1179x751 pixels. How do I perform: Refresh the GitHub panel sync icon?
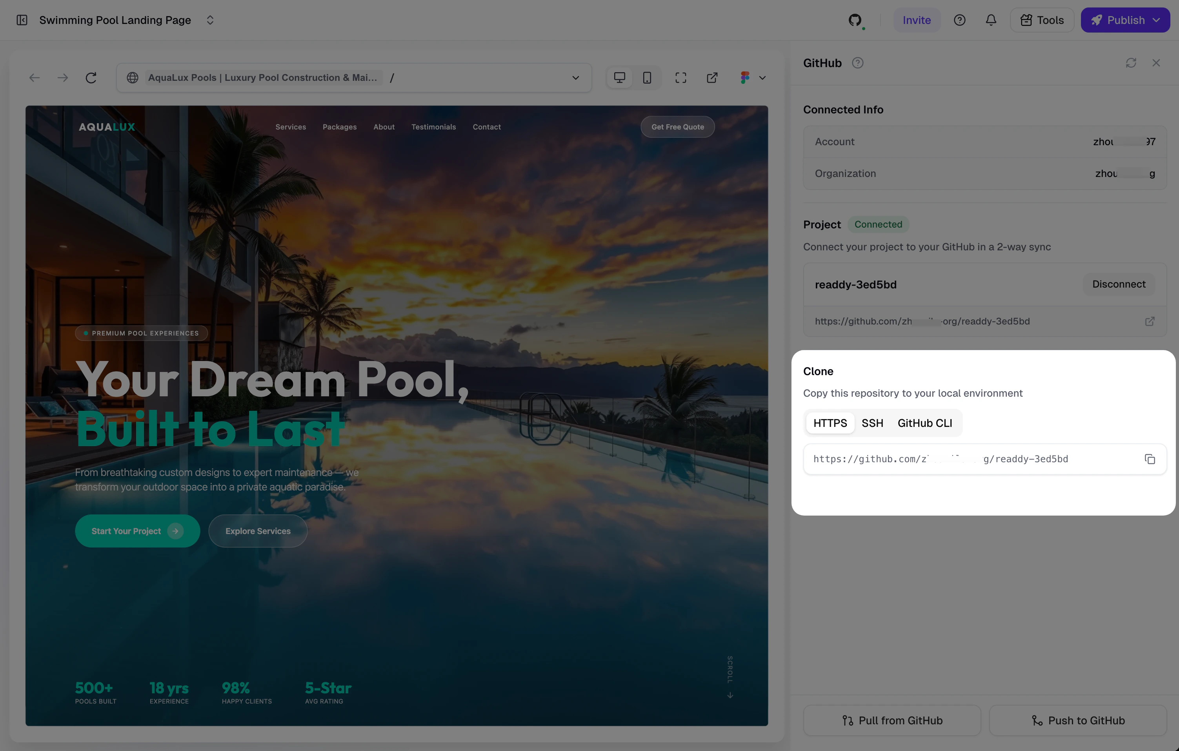[x=1130, y=63]
